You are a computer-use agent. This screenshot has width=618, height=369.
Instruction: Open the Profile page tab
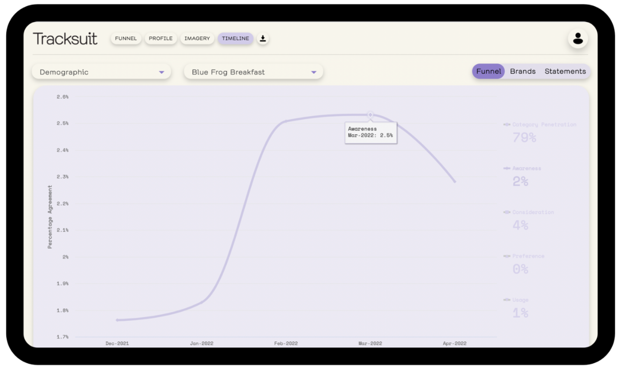[161, 39]
